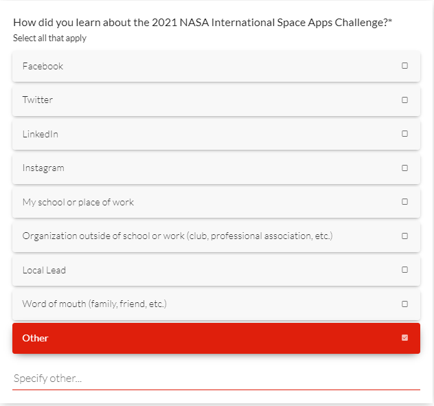
Task: Uncheck the checked Other checkbox
Action: point(404,338)
